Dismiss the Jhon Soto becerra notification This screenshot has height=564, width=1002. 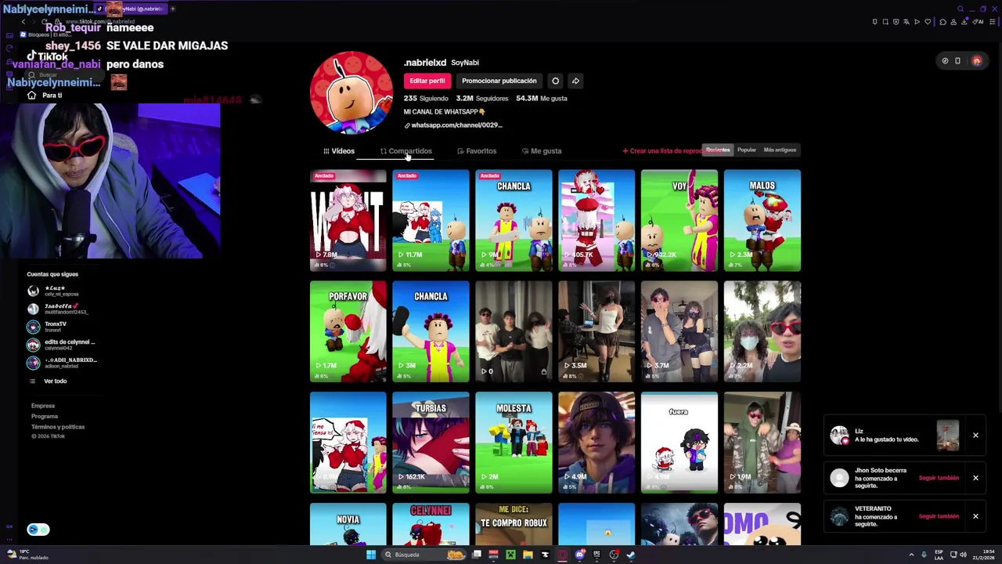point(975,478)
